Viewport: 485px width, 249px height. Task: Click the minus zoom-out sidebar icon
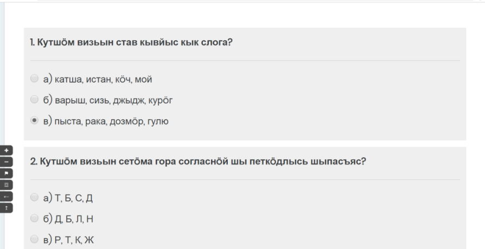pos(7,161)
